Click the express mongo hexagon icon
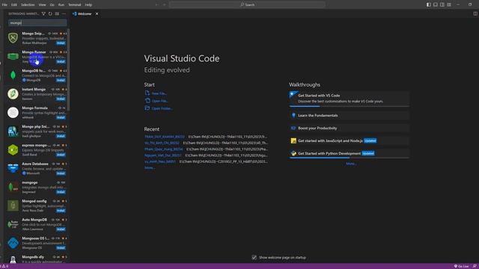479x269 pixels. (13, 149)
